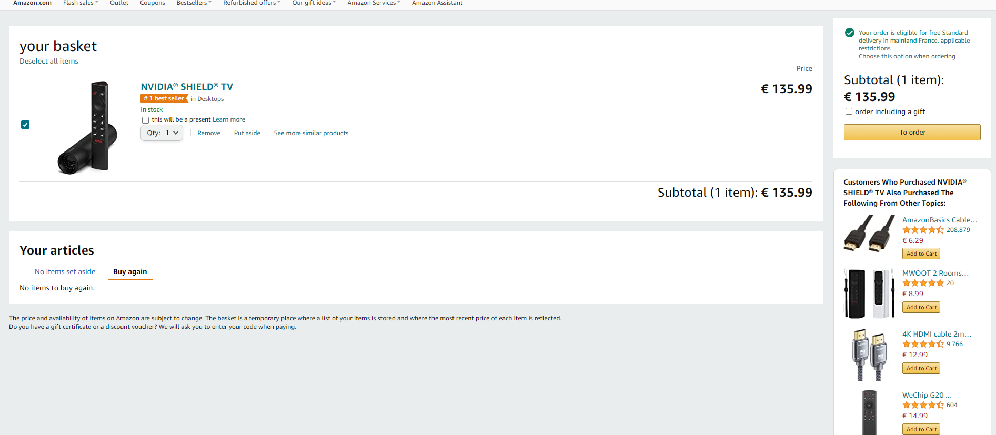Remove NVIDIA SHIELD TV from basket
This screenshot has height=435, width=996.
pyautogui.click(x=209, y=133)
